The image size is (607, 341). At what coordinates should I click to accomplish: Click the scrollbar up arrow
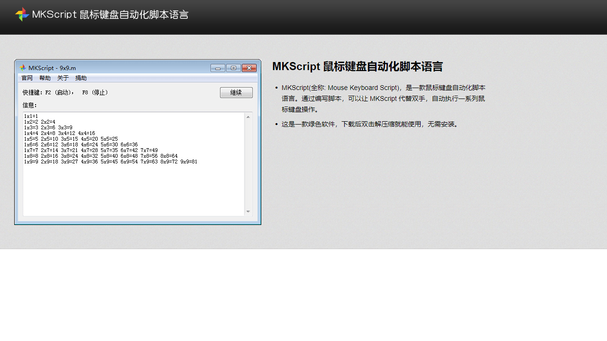[248, 117]
